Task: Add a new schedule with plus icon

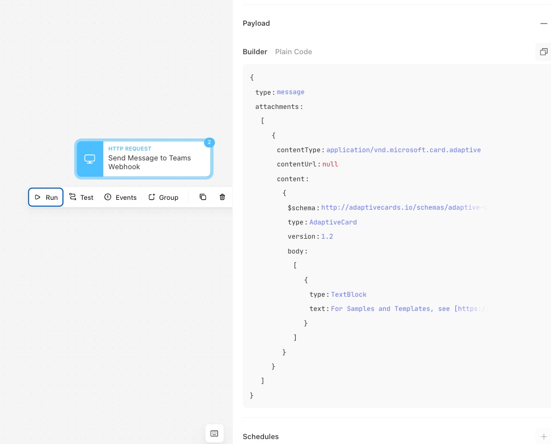Action: (x=543, y=437)
